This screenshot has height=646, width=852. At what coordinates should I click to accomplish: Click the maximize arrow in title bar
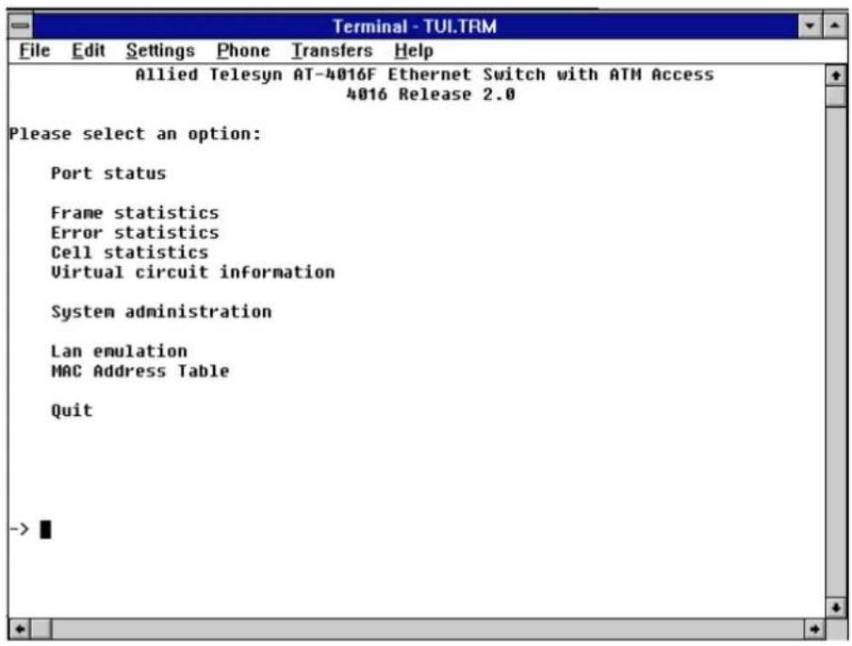835,25
